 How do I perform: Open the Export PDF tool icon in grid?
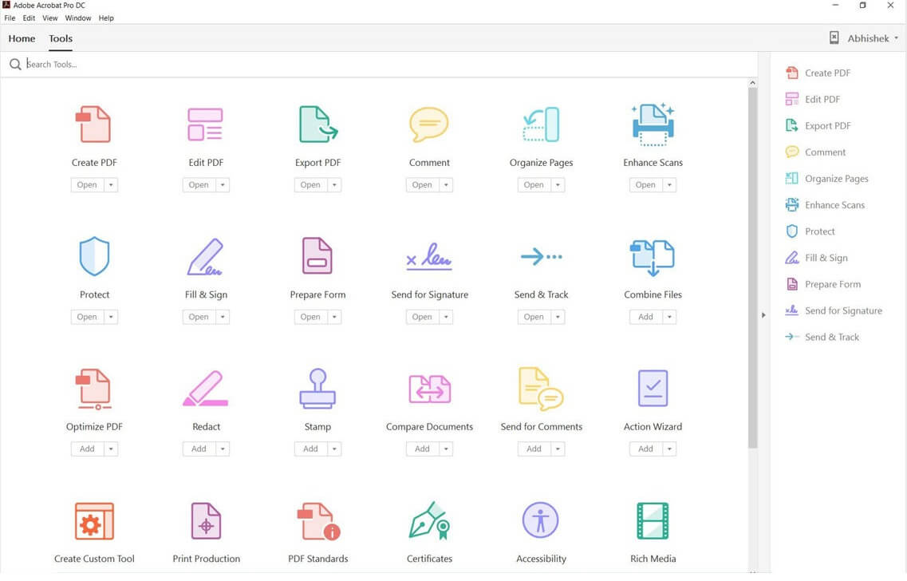pyautogui.click(x=317, y=124)
